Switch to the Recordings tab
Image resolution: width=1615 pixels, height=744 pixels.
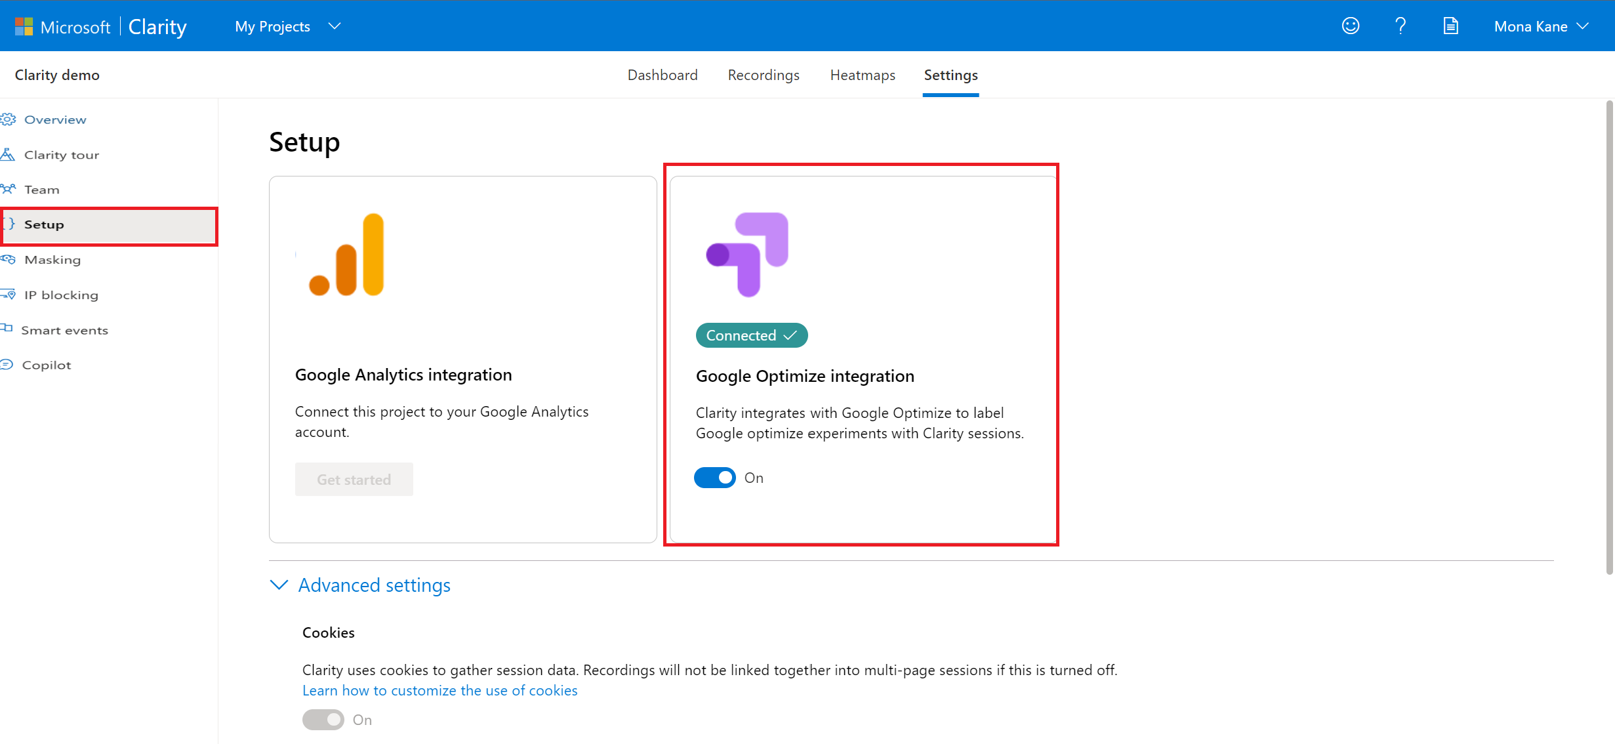[x=764, y=75]
